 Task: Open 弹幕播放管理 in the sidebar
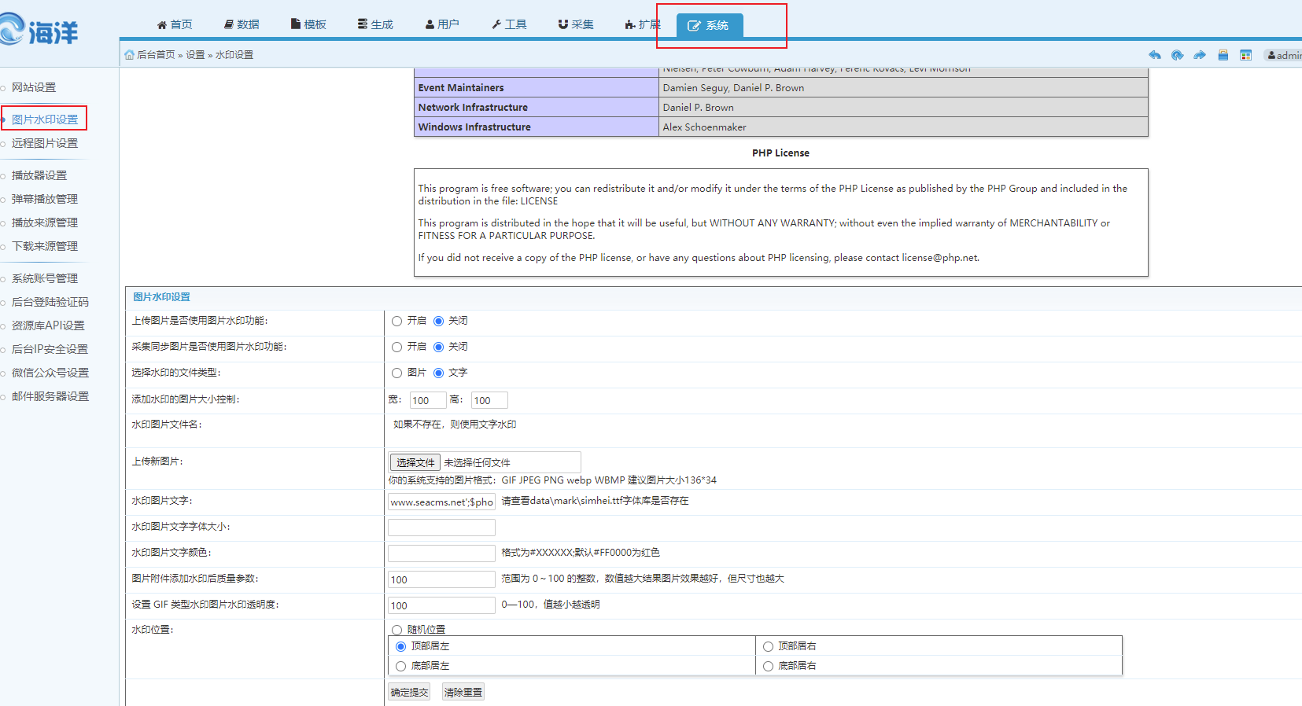click(x=45, y=199)
